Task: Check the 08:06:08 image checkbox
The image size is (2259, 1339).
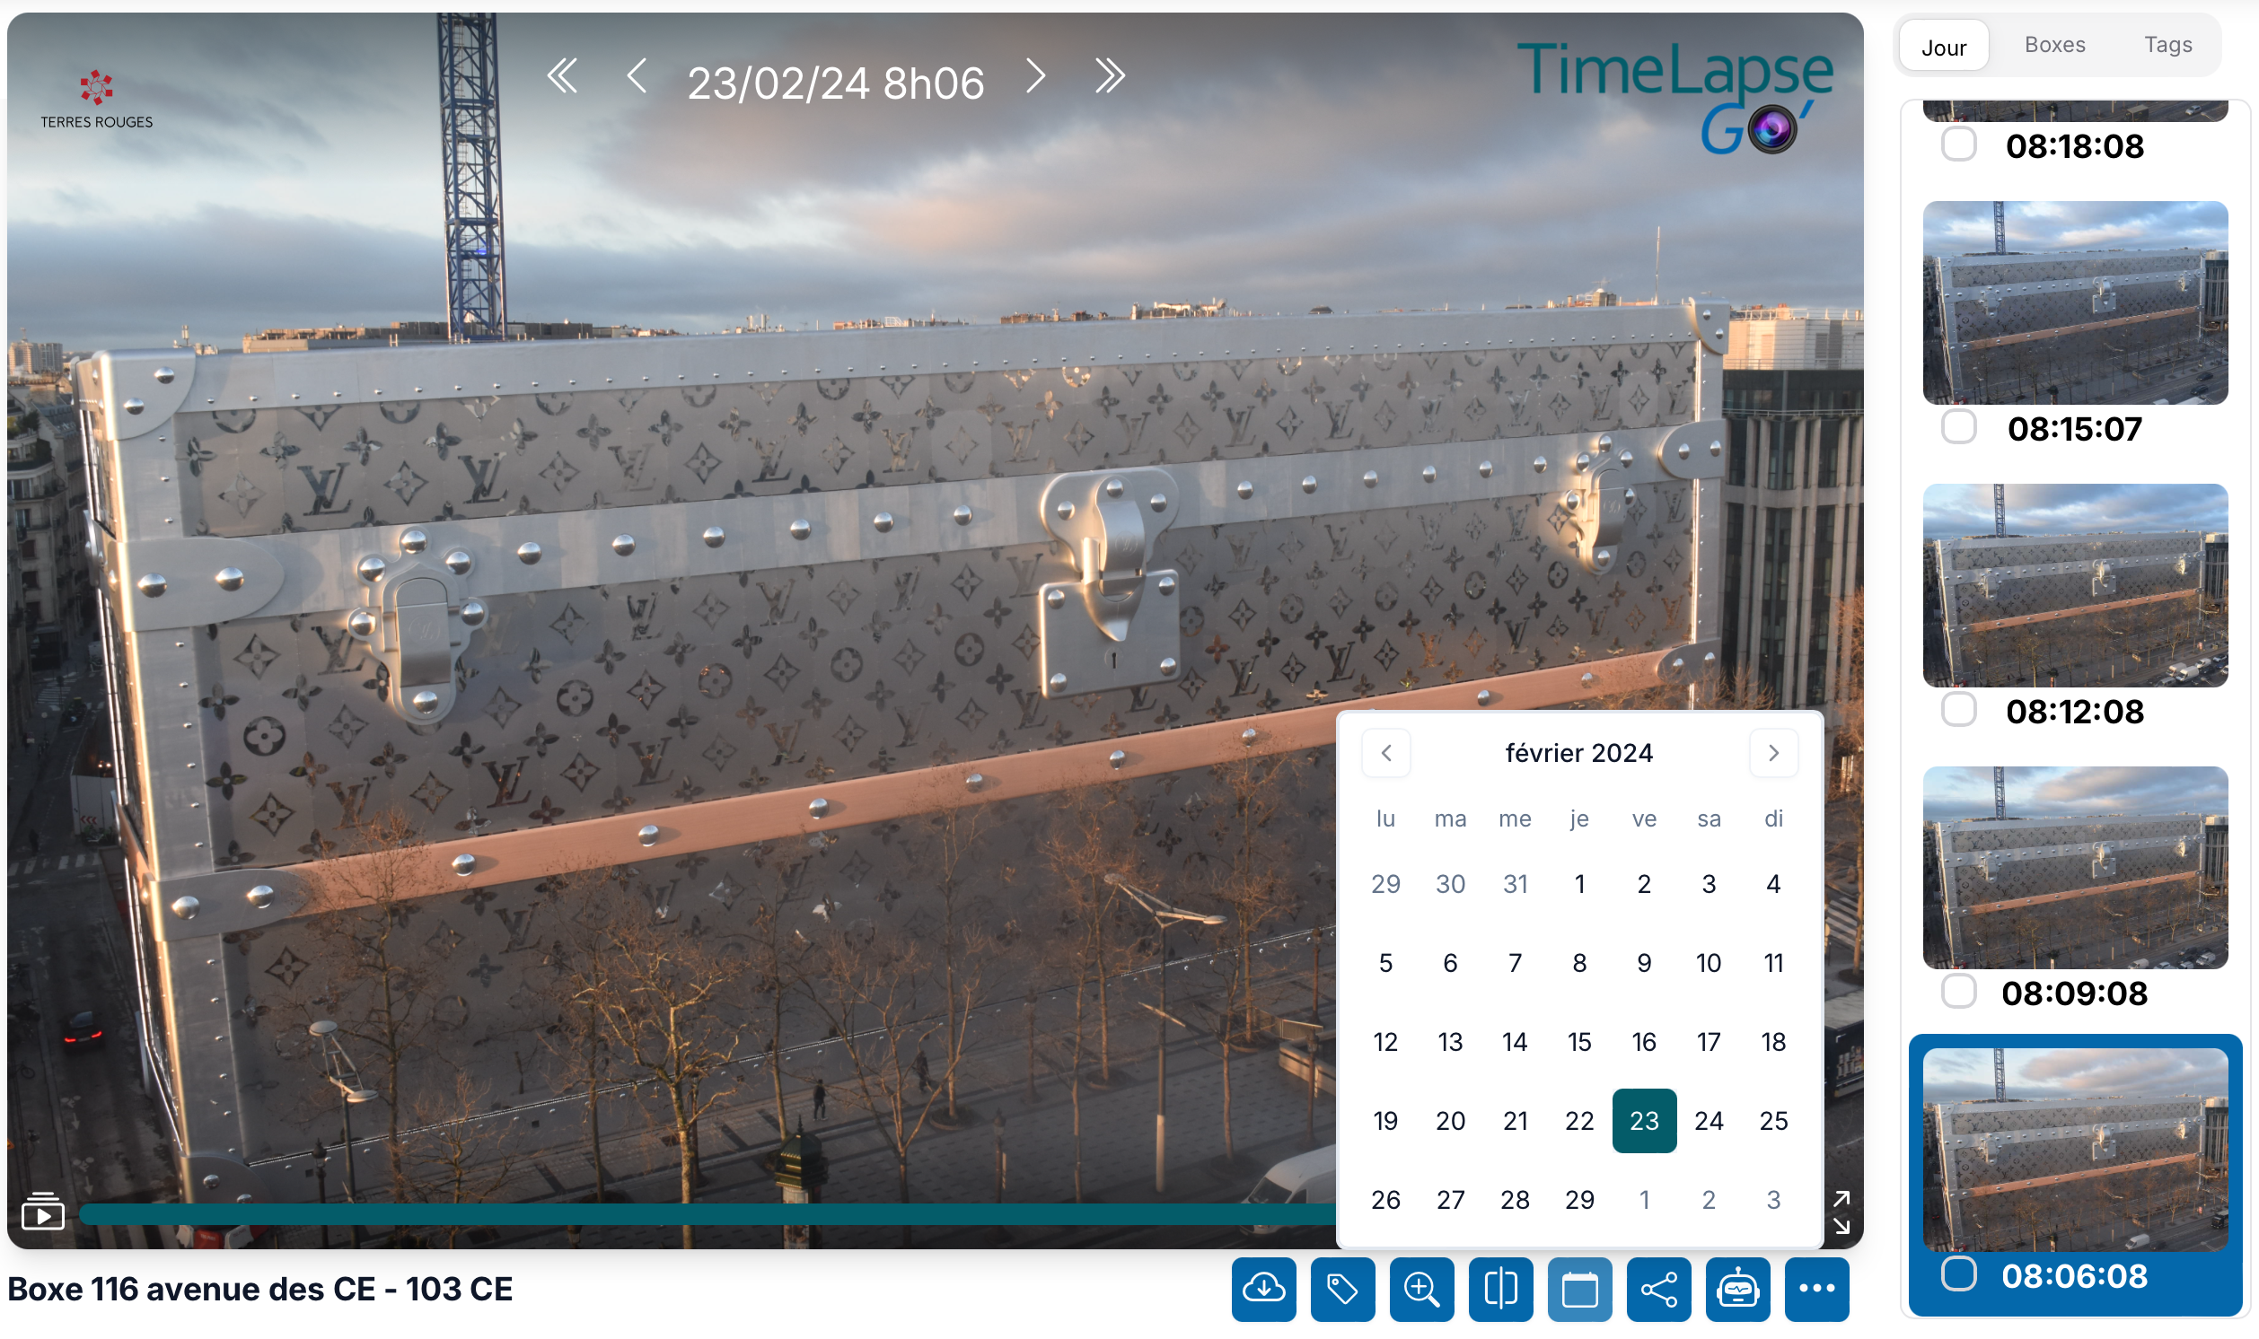Action: click(x=1958, y=1274)
